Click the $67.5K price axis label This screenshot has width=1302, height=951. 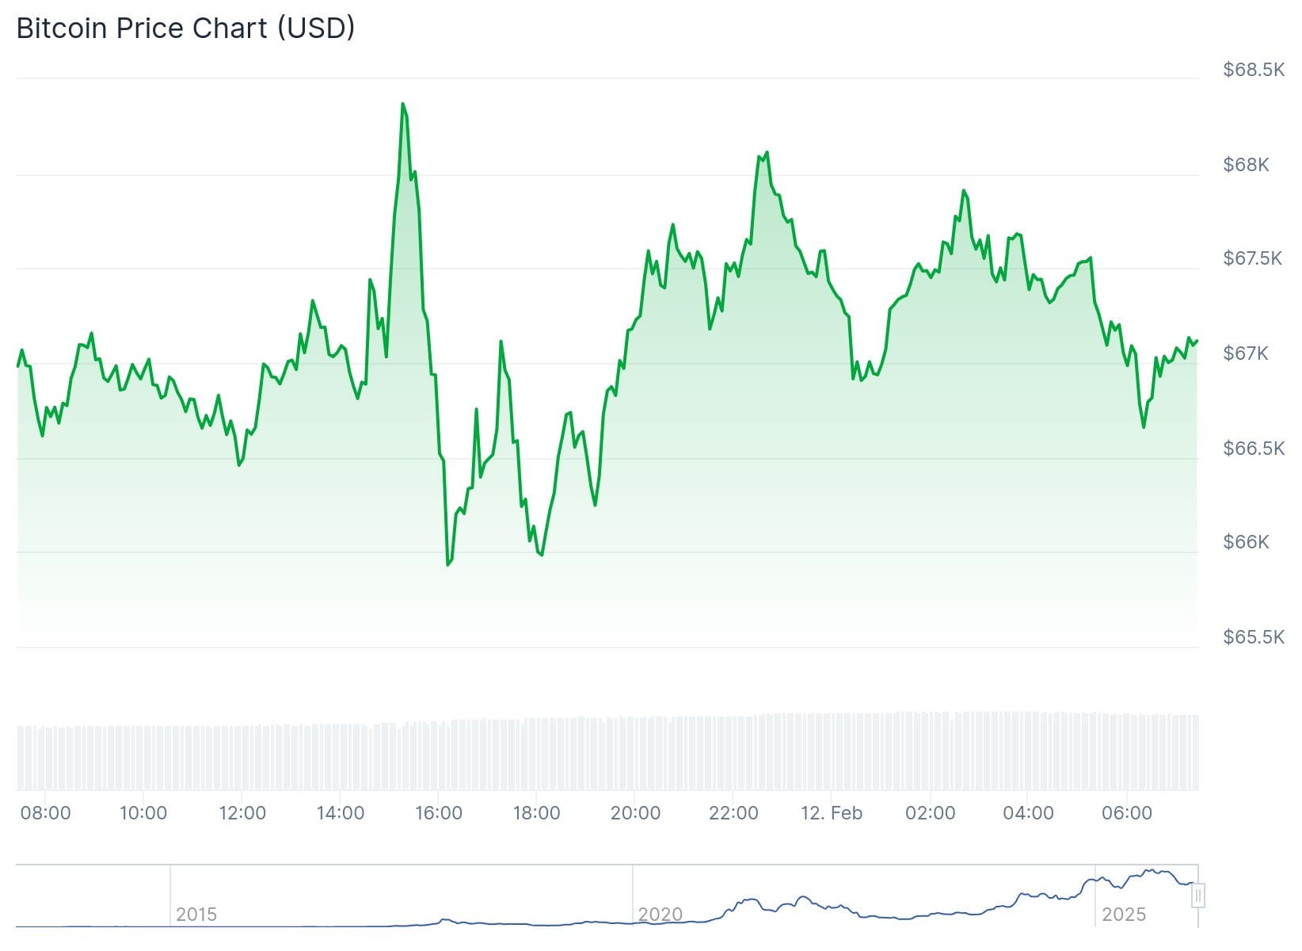(1252, 258)
